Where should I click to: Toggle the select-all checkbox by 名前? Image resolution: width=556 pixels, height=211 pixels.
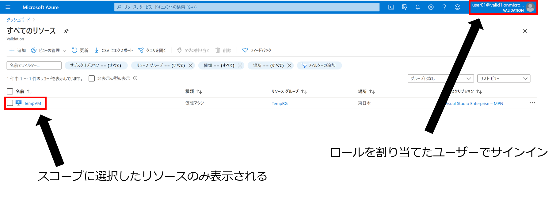tap(10, 91)
